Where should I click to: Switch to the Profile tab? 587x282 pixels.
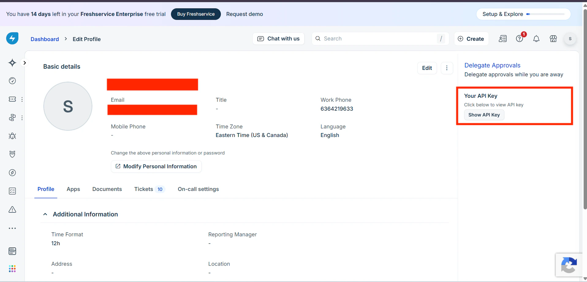pyautogui.click(x=46, y=189)
